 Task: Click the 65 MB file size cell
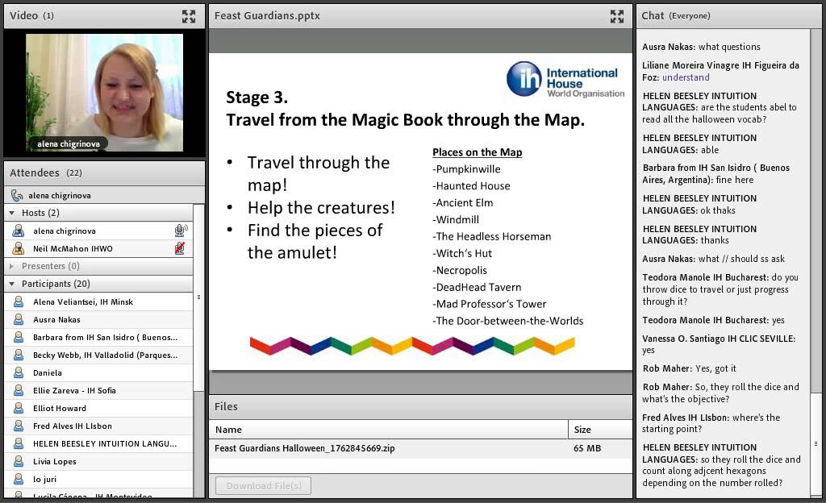click(587, 448)
